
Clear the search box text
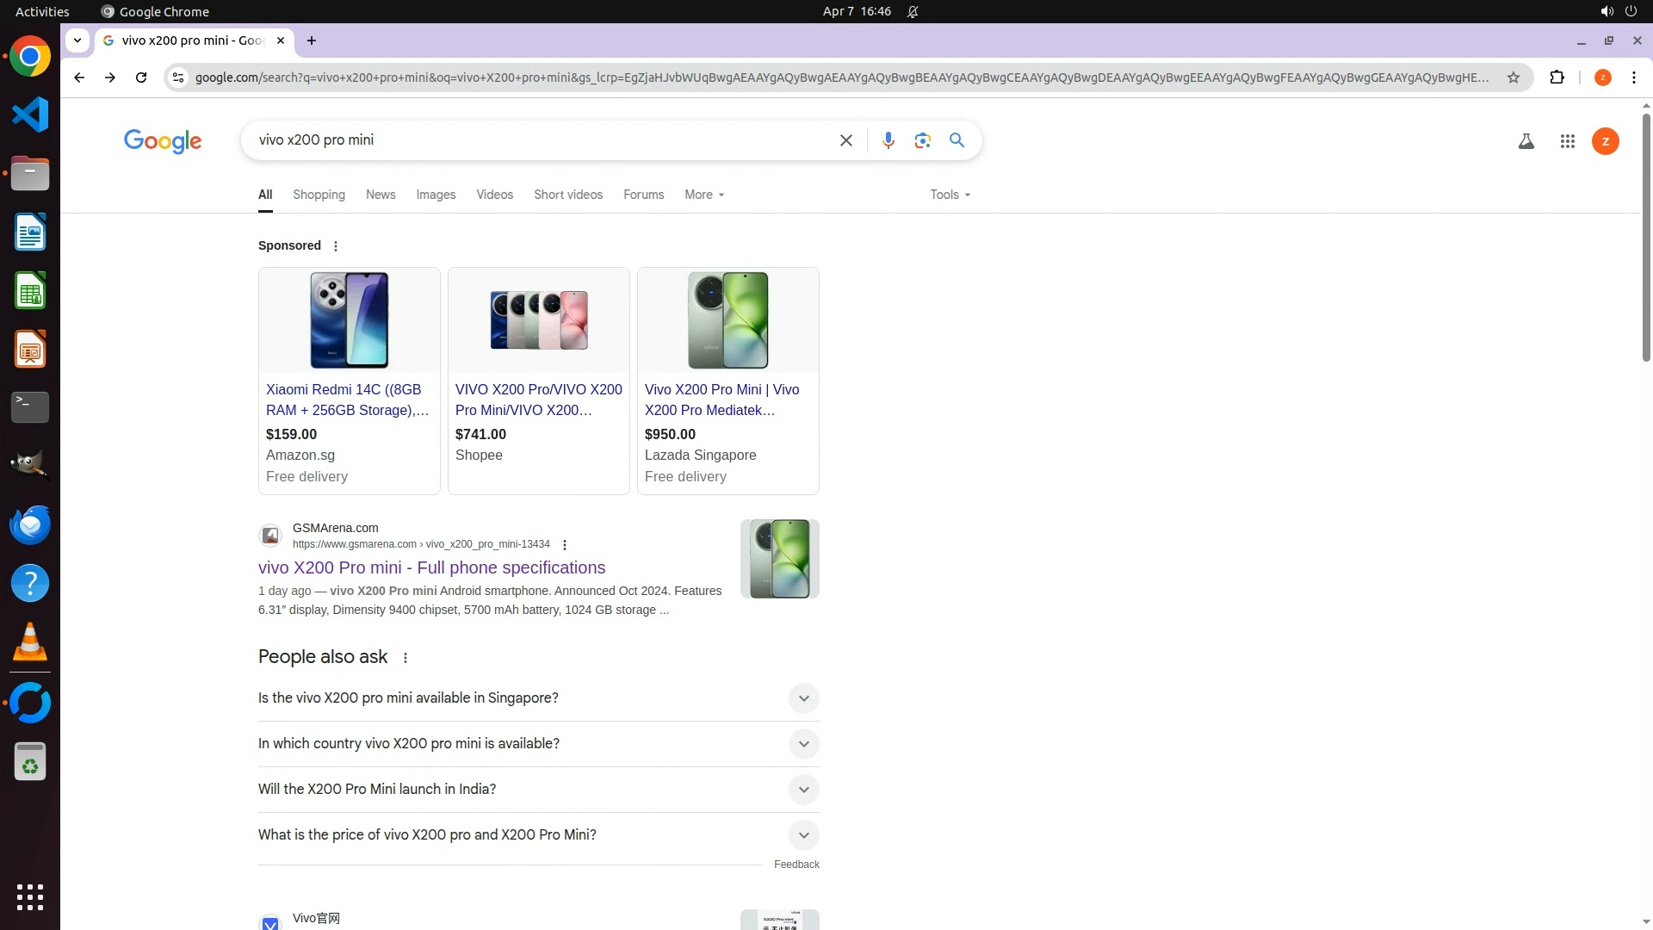coord(845,140)
